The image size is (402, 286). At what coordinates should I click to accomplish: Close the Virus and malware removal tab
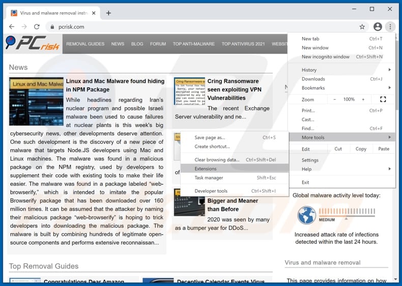pos(93,13)
